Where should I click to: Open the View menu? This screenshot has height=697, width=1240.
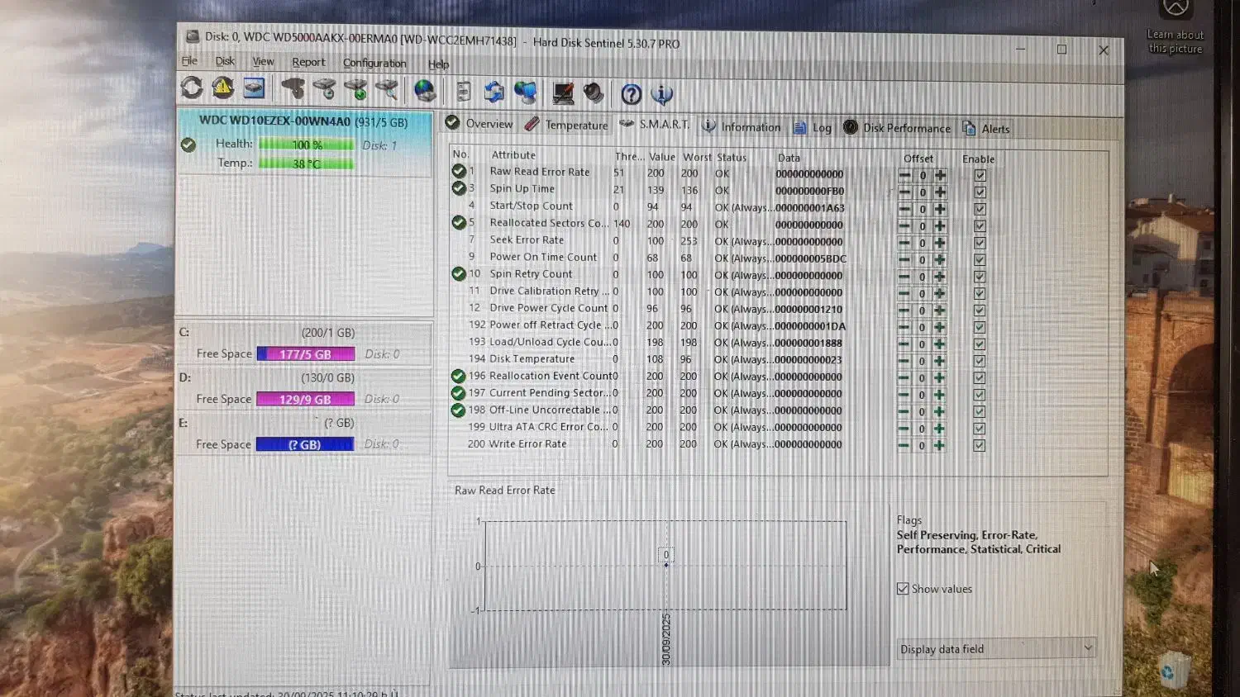(263, 61)
